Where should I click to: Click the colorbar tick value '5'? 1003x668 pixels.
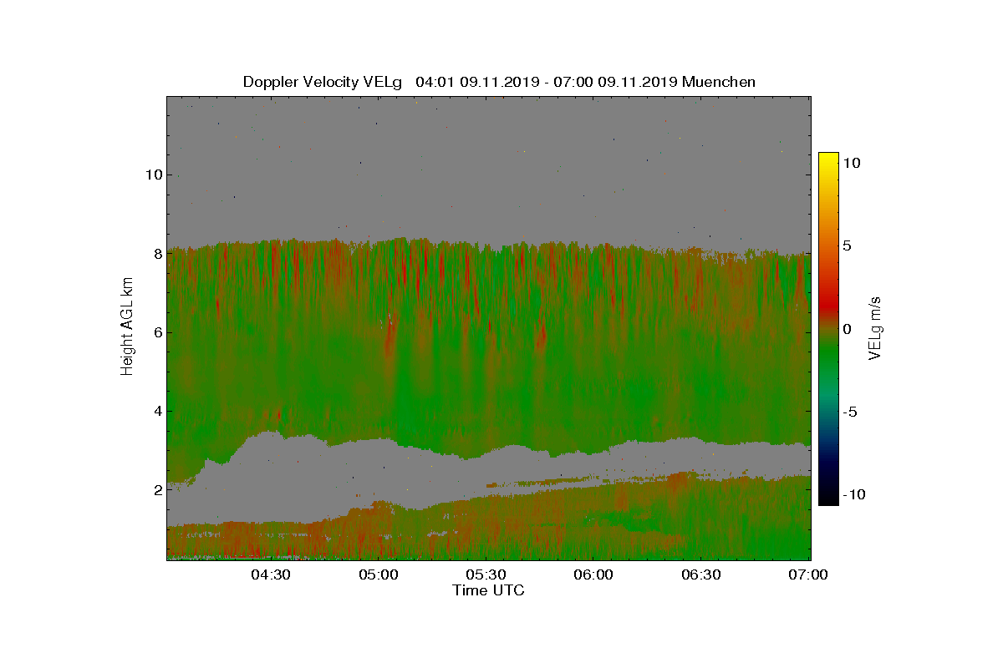pos(848,246)
